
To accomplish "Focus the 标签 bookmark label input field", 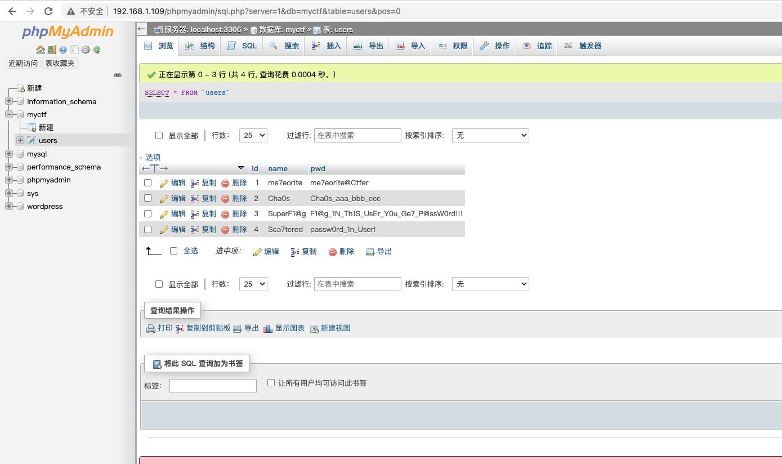I will coord(213,386).
